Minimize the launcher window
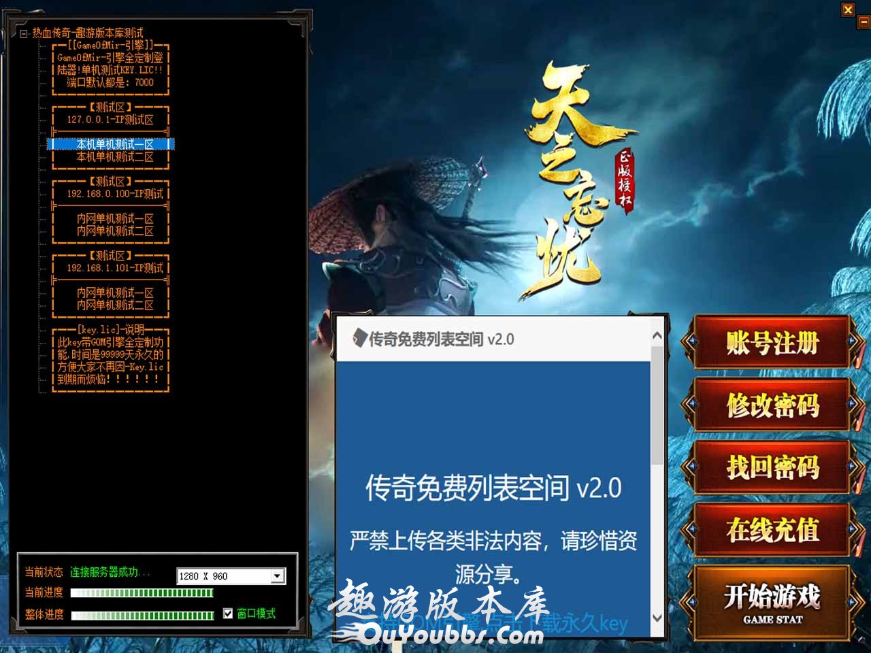 (863, 22)
